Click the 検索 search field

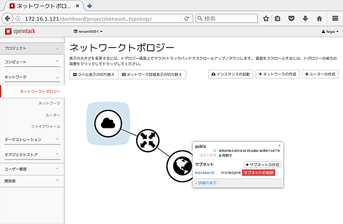tap(226, 19)
